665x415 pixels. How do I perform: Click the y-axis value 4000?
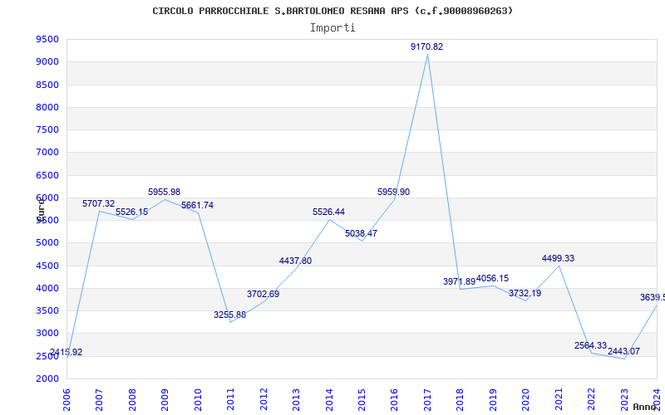(x=47, y=288)
